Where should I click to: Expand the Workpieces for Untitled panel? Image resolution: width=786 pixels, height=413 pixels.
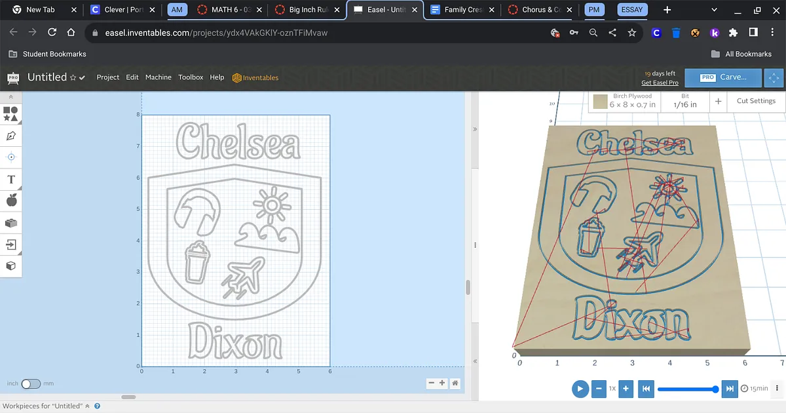(x=87, y=406)
